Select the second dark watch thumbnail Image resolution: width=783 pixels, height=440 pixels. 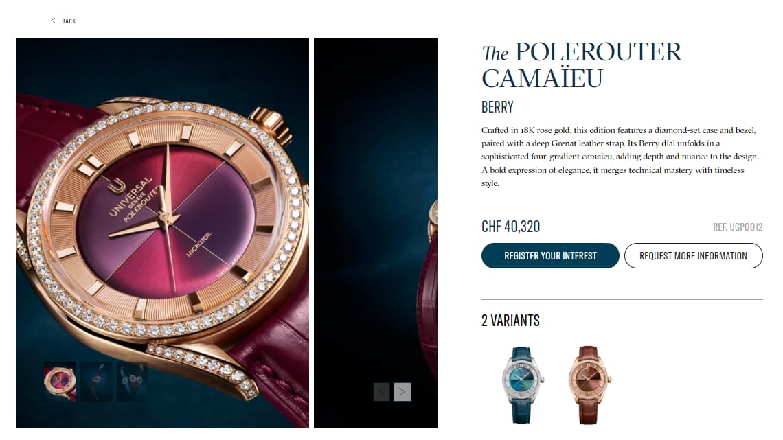click(96, 382)
